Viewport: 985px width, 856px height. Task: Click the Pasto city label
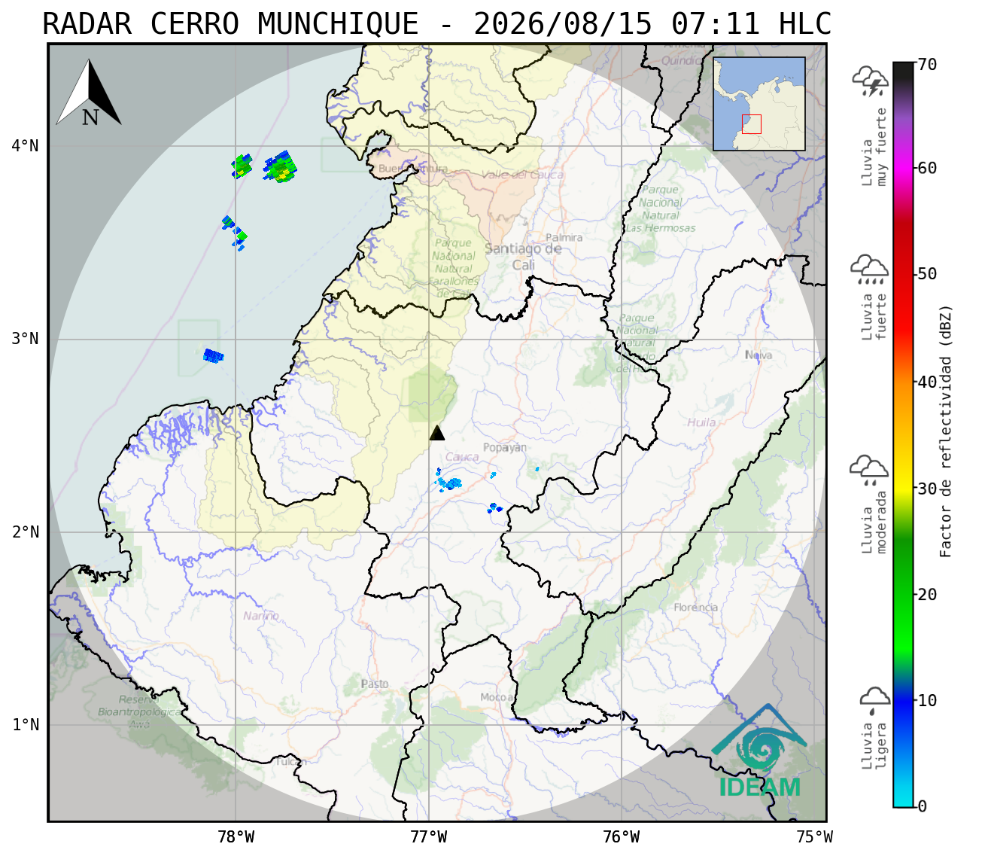[375, 684]
